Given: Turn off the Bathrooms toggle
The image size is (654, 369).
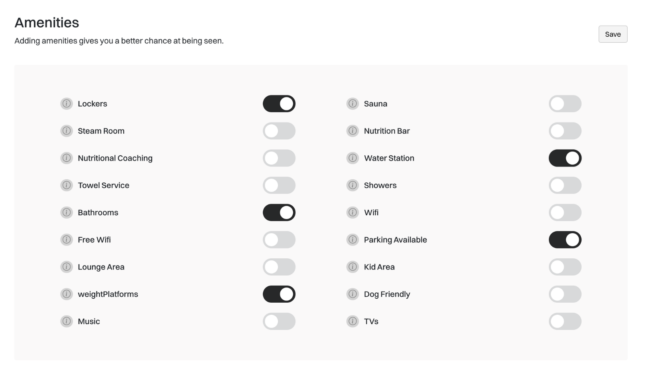Looking at the screenshot, I should click(279, 212).
